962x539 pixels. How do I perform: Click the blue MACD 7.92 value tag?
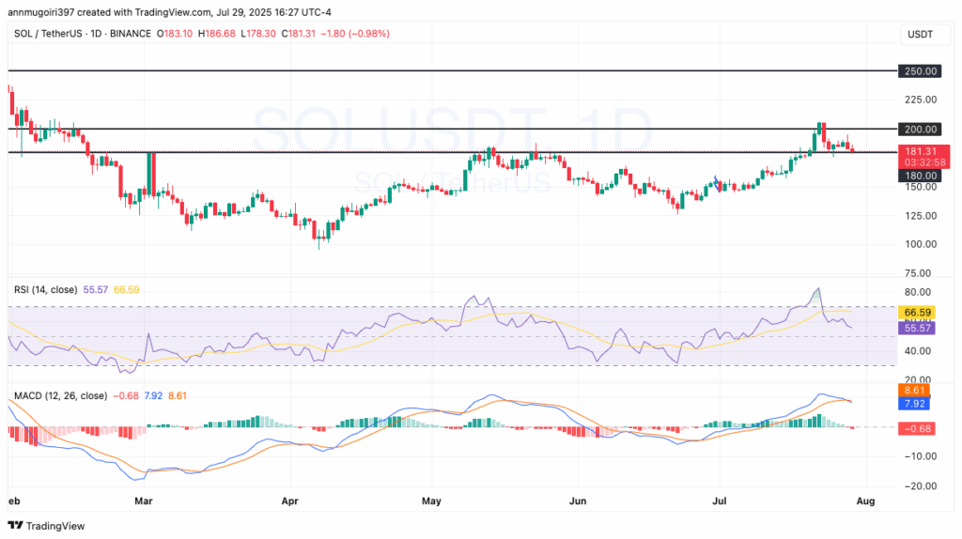coord(913,404)
